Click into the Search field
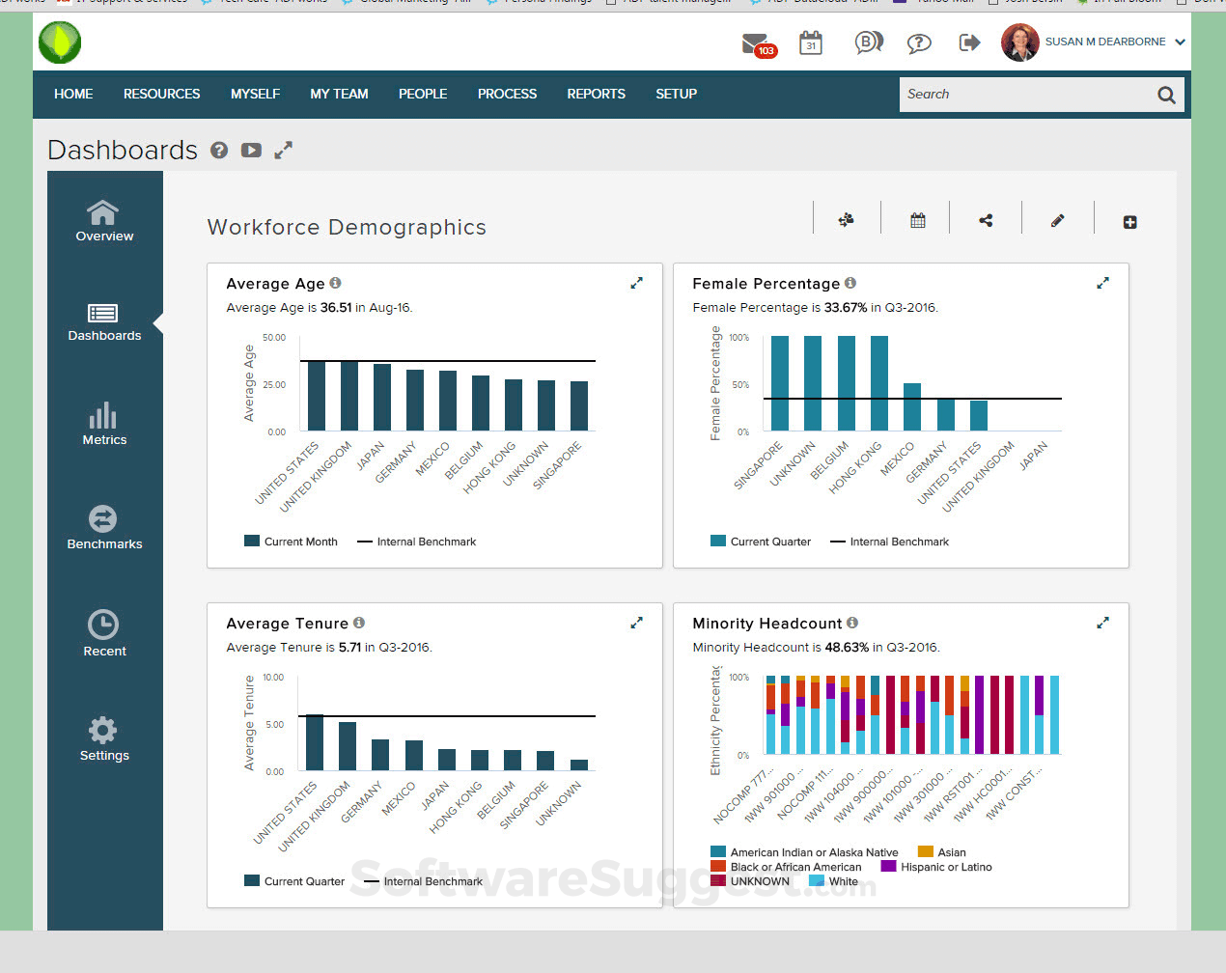This screenshot has height=973, width=1226. tap(1023, 94)
